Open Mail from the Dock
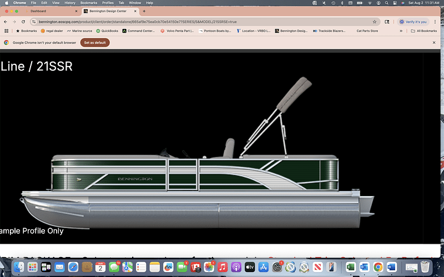This screenshot has width=444, height=277. (x=59, y=267)
